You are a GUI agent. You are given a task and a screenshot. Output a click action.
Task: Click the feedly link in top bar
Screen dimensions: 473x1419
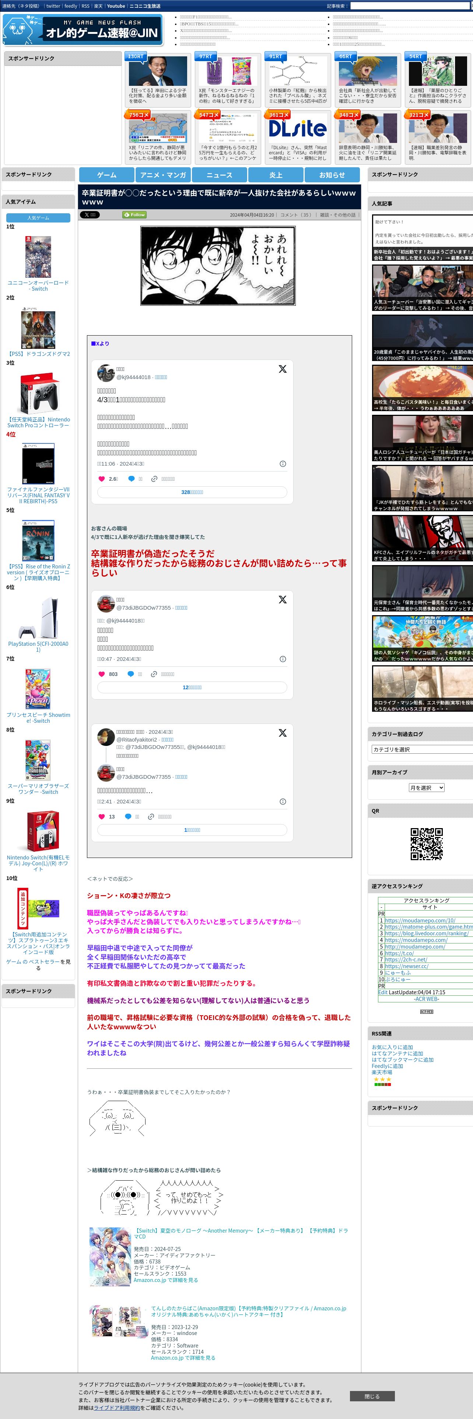click(x=70, y=6)
